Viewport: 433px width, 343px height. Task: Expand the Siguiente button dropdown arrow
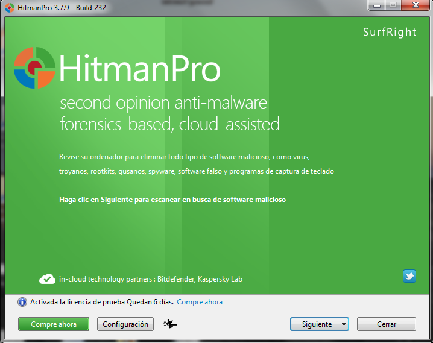pyautogui.click(x=344, y=324)
